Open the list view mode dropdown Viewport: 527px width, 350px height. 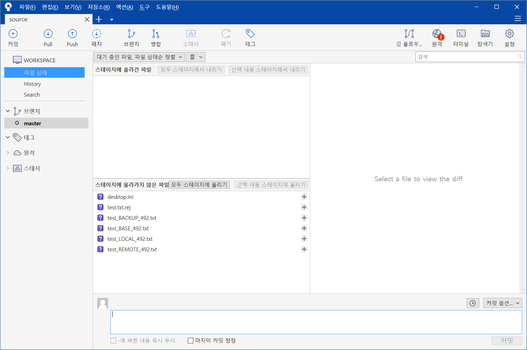[x=195, y=57]
